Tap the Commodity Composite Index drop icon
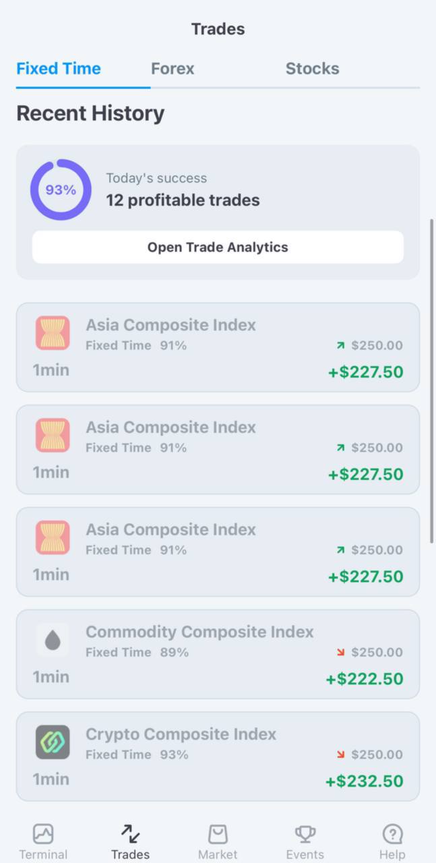This screenshot has height=863, width=436. click(x=53, y=640)
